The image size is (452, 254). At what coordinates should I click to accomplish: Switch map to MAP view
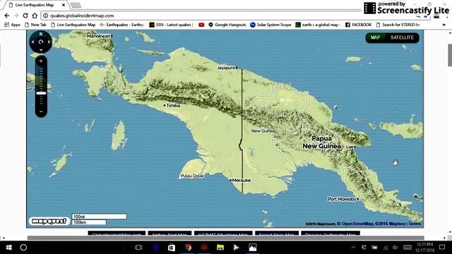point(375,37)
